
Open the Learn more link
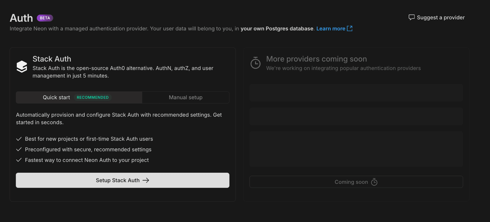tap(331, 29)
